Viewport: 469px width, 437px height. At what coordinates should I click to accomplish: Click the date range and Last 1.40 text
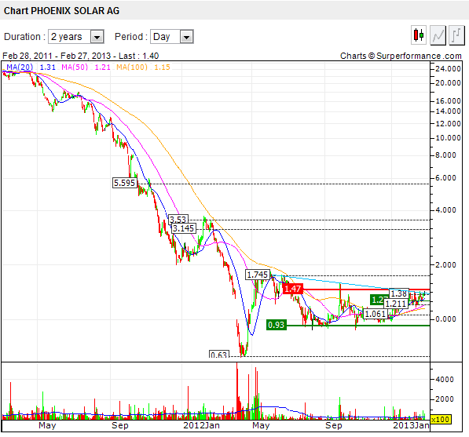80,56
